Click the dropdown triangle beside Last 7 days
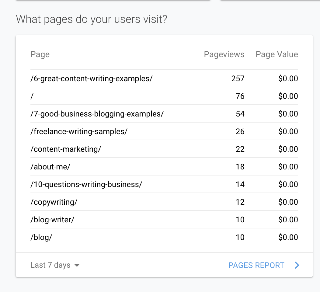This screenshot has width=320, height=292. (77, 265)
